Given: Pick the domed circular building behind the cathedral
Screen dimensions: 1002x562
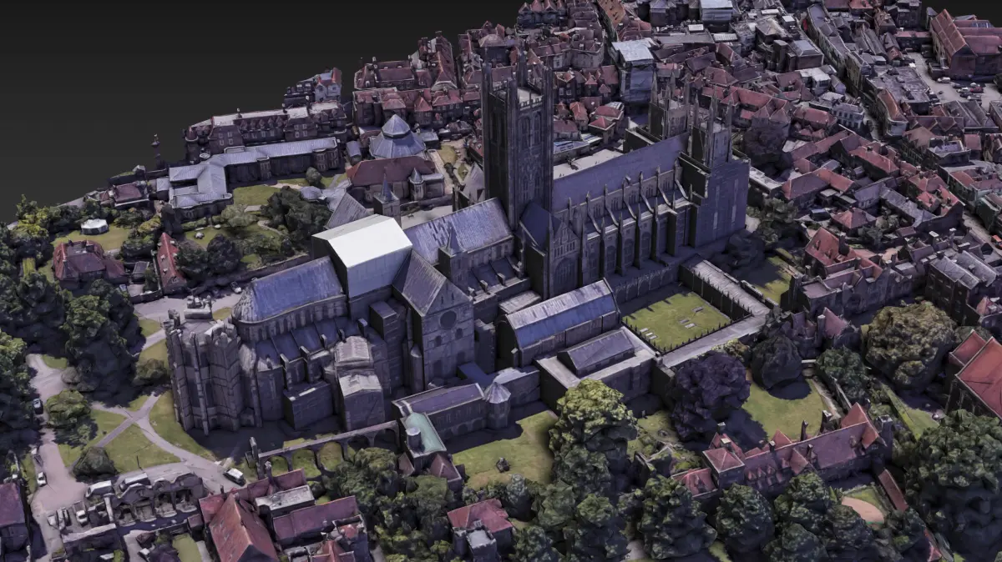Looking at the screenshot, I should pyautogui.click(x=397, y=138).
